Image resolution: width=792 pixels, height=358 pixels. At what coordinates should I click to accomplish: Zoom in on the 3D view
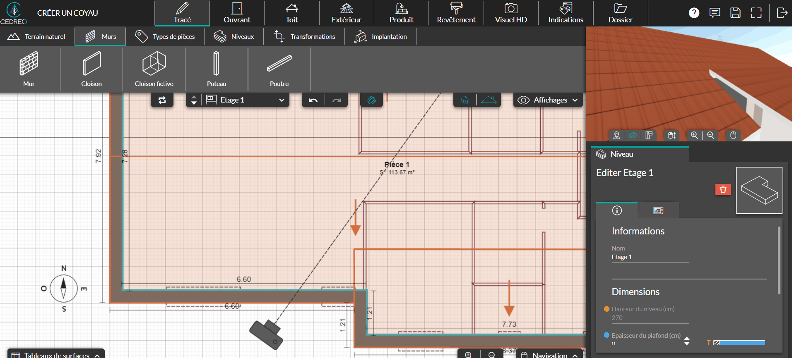point(694,135)
